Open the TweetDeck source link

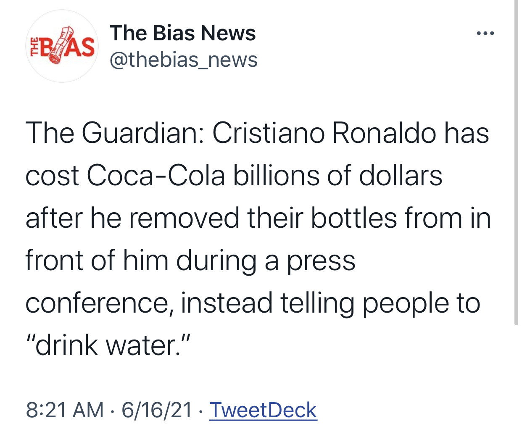[x=263, y=410]
